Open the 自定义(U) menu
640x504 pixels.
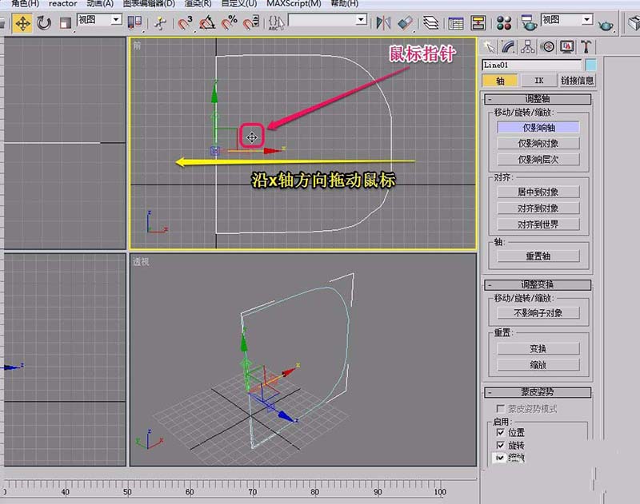pyautogui.click(x=239, y=4)
